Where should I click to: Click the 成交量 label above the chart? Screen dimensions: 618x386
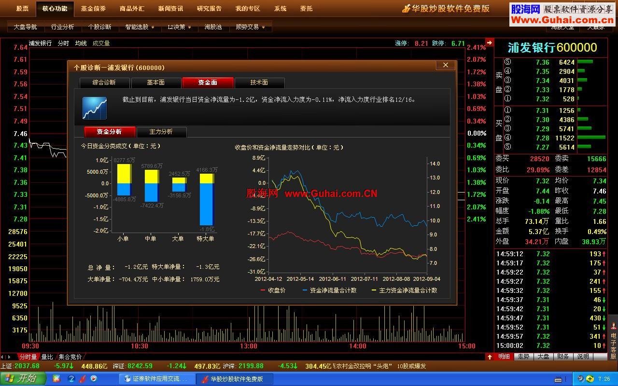click(x=101, y=43)
